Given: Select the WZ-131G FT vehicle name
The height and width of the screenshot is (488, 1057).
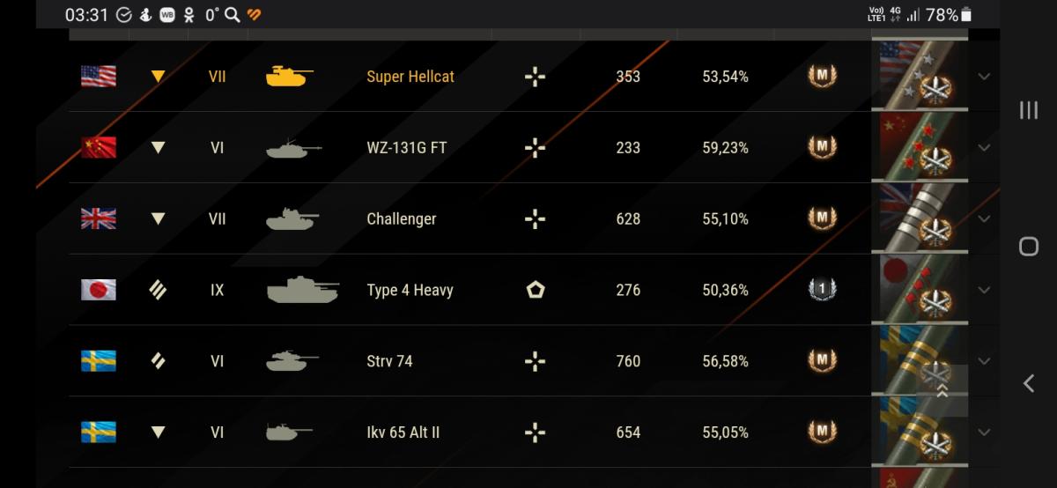Looking at the screenshot, I should click(406, 148).
